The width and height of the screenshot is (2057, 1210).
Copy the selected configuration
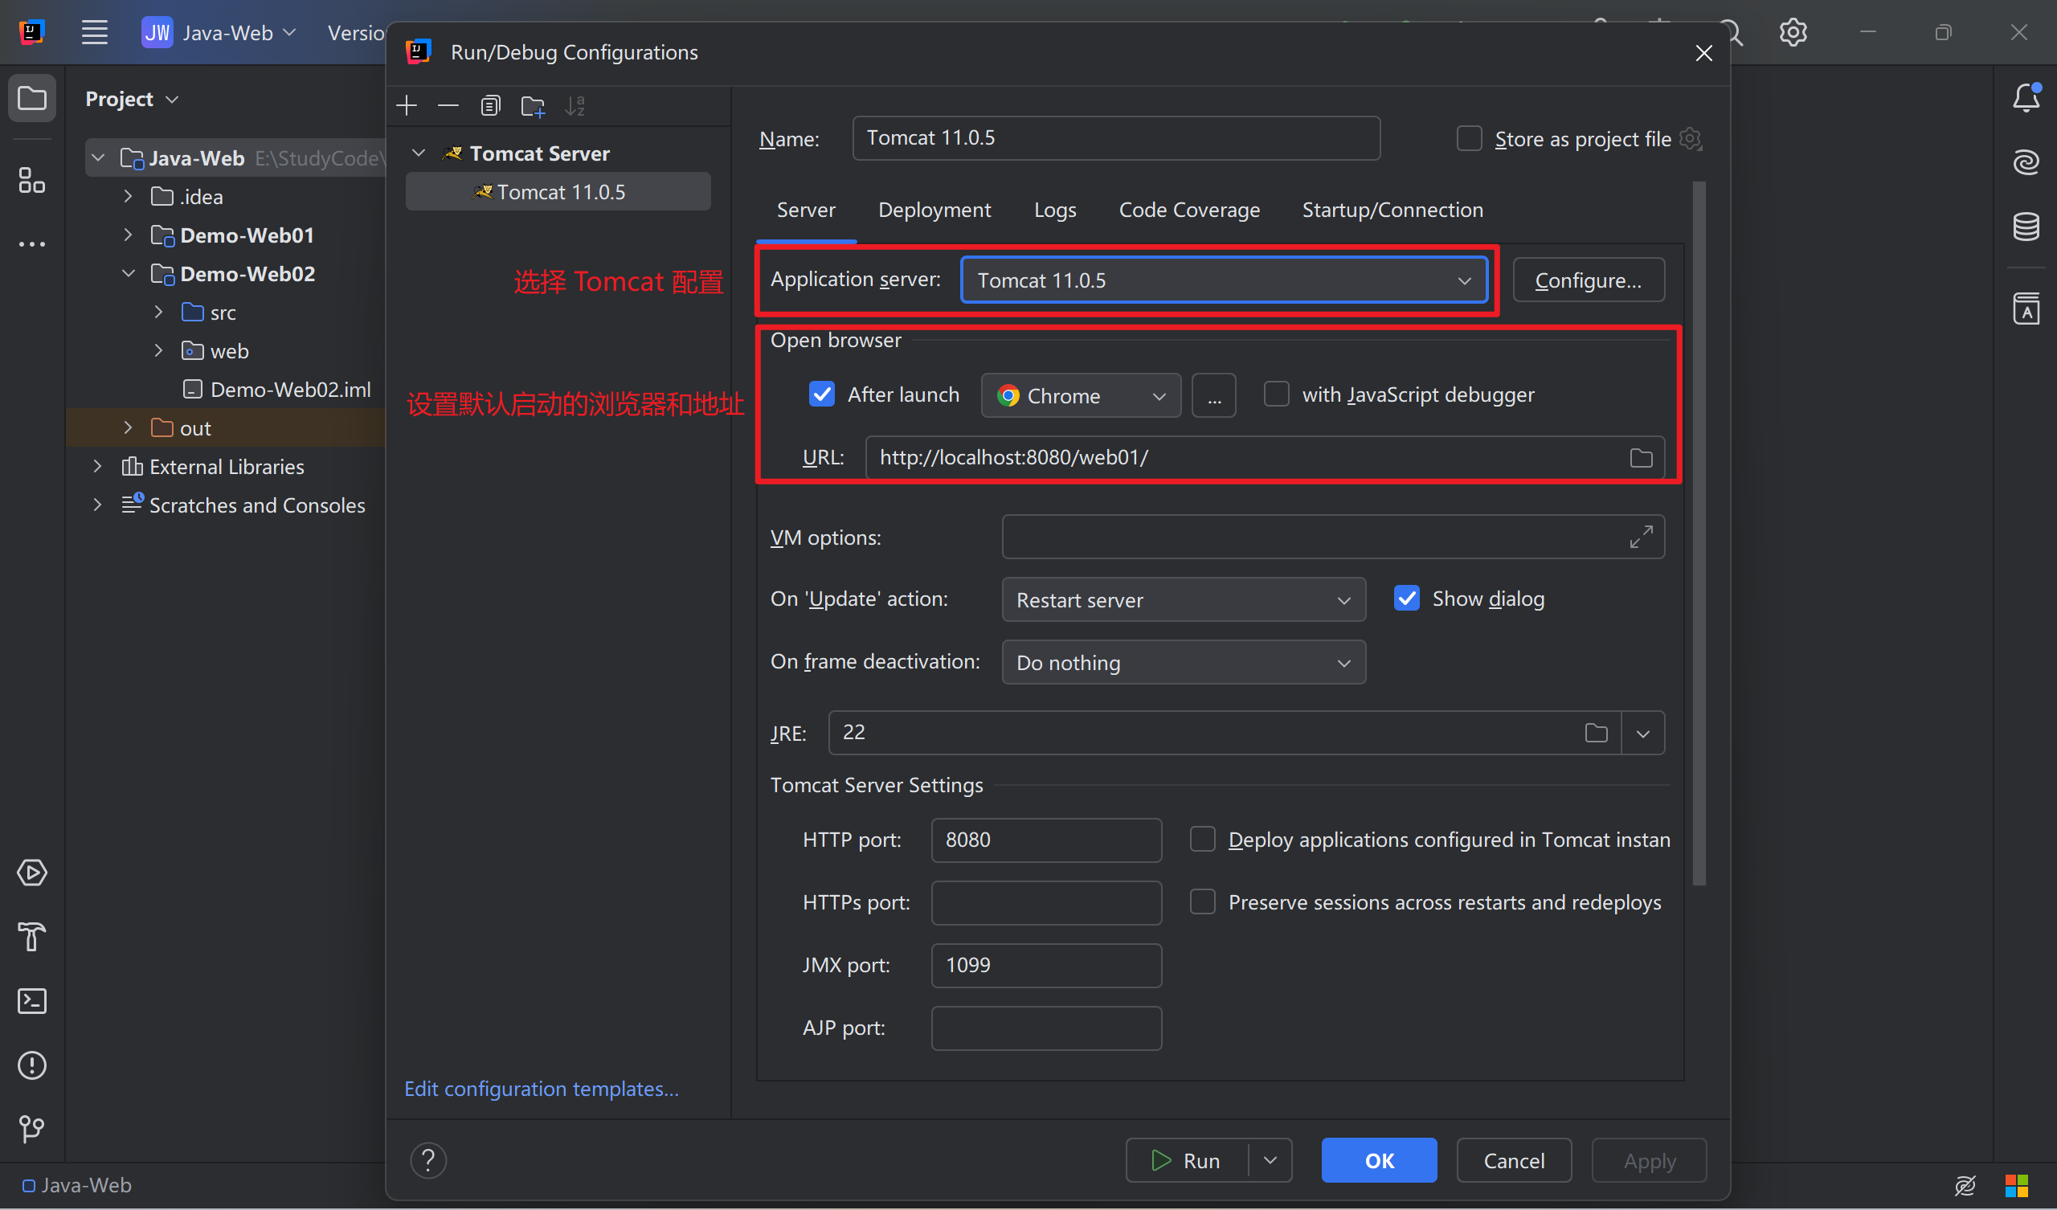pos(491,105)
